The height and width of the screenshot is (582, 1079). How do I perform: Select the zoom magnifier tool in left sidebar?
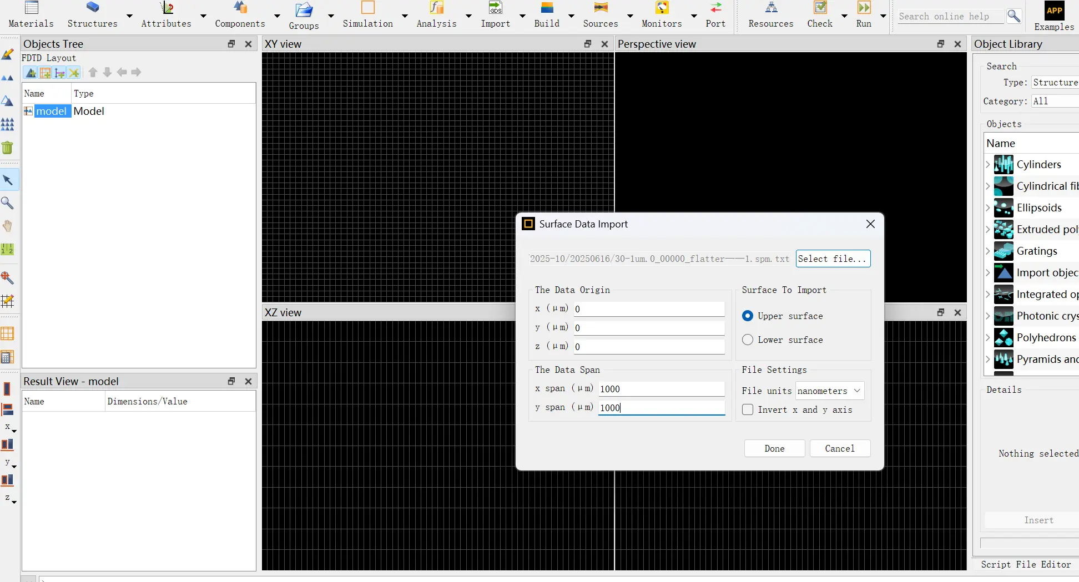8,203
